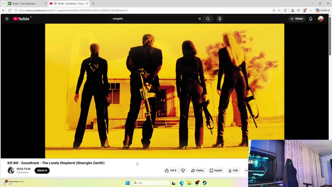Open the Oluştur create menu
Image resolution: width=332 pixels, height=187 pixels.
point(297,19)
